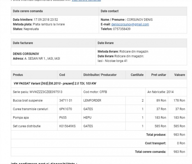Click the 'Date contact' section header

coord(110,11)
